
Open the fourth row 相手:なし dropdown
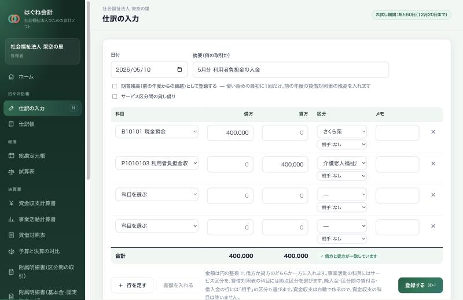[342, 239]
